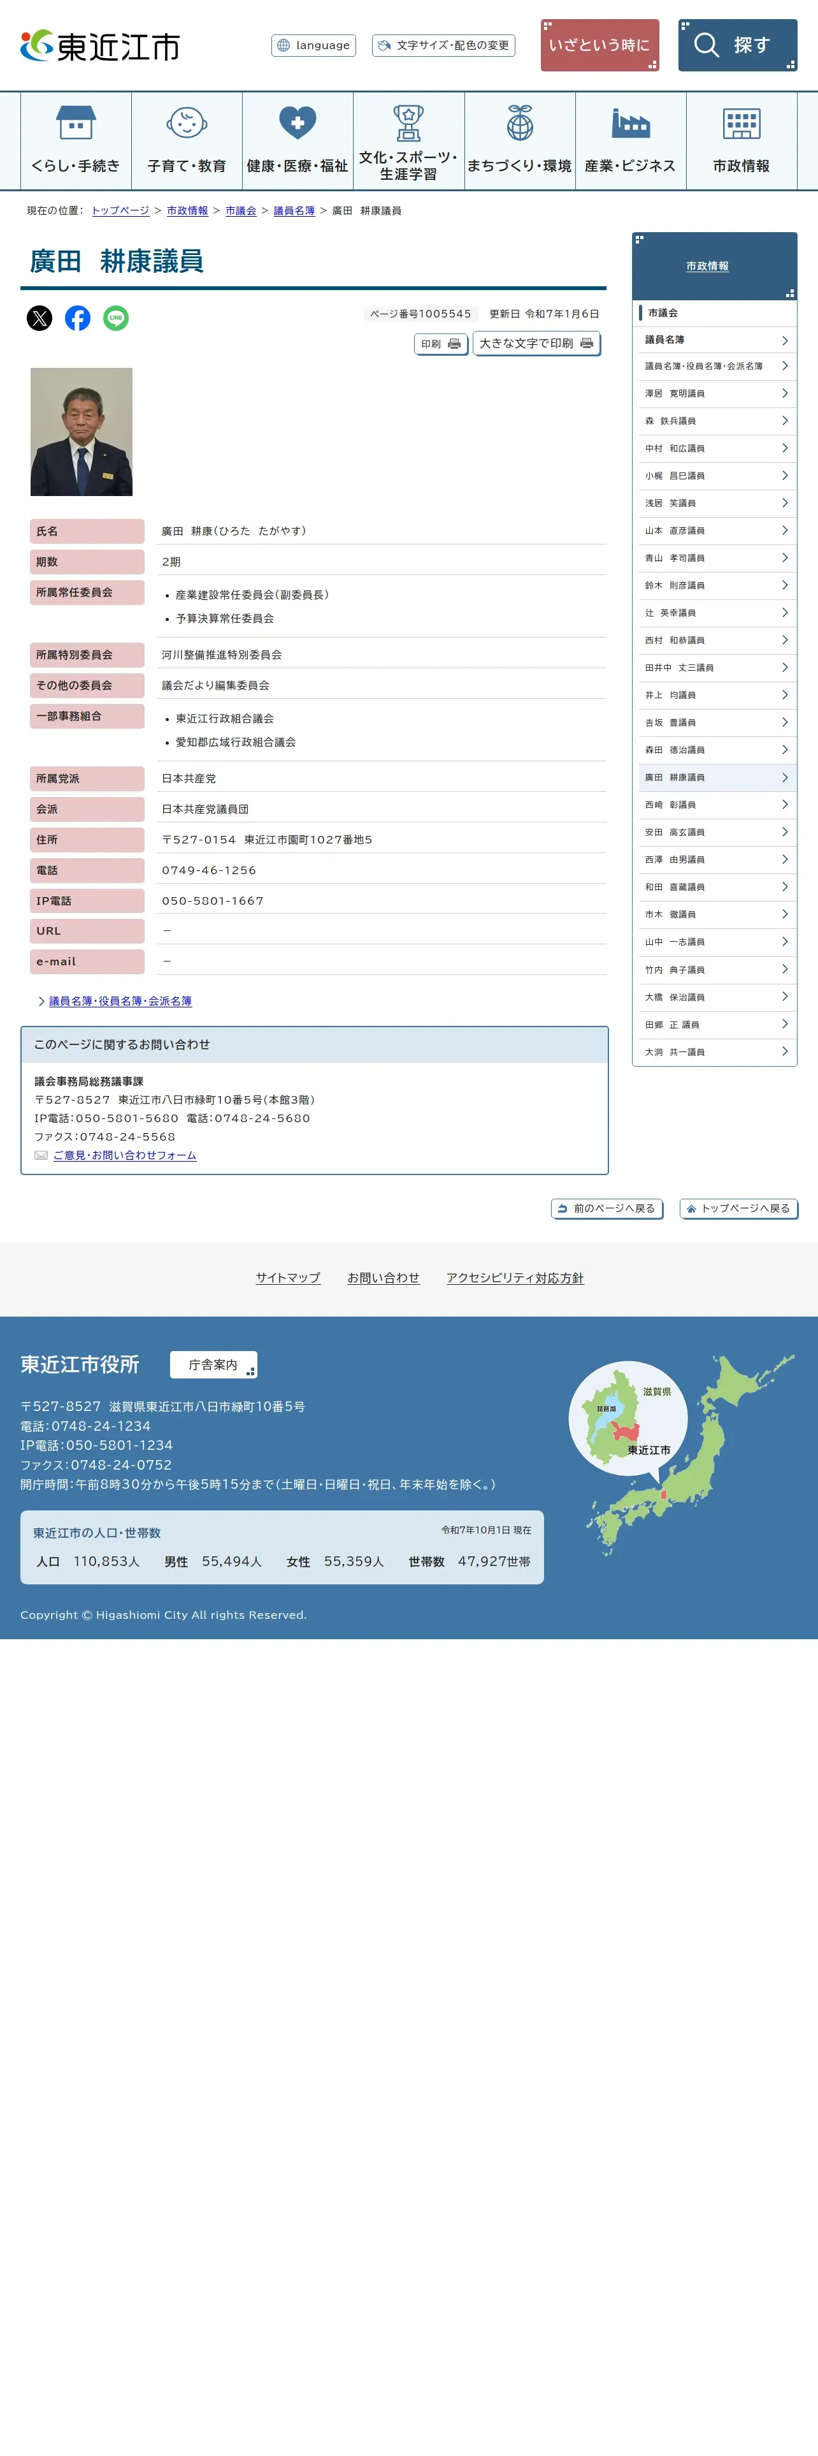
Task: Open 市政情報 header in the sidebar
Action: click(708, 266)
